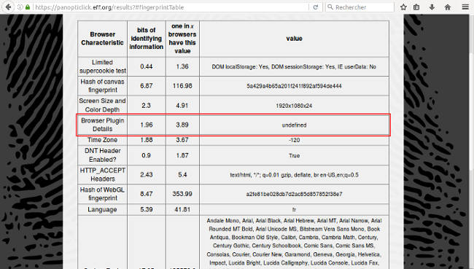This screenshot has width=474, height=269.
Task: Click the green padlock security icon
Action: pyautogui.click(x=28, y=7)
